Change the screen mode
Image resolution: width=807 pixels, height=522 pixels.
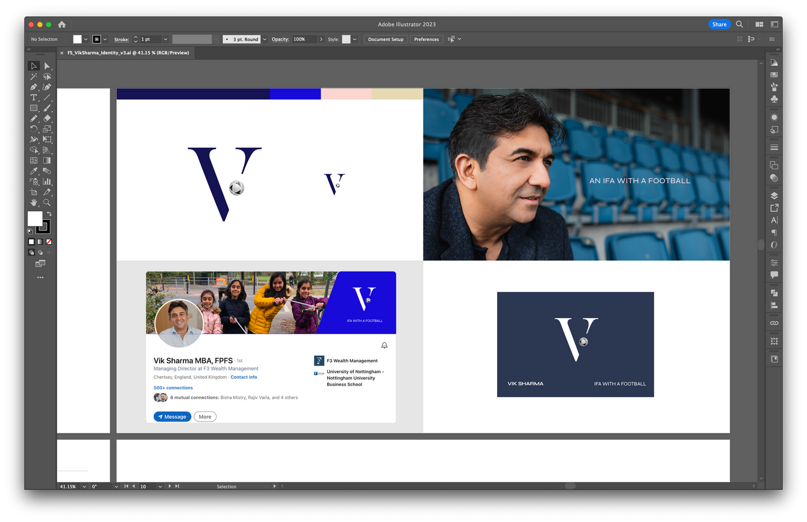(x=40, y=264)
